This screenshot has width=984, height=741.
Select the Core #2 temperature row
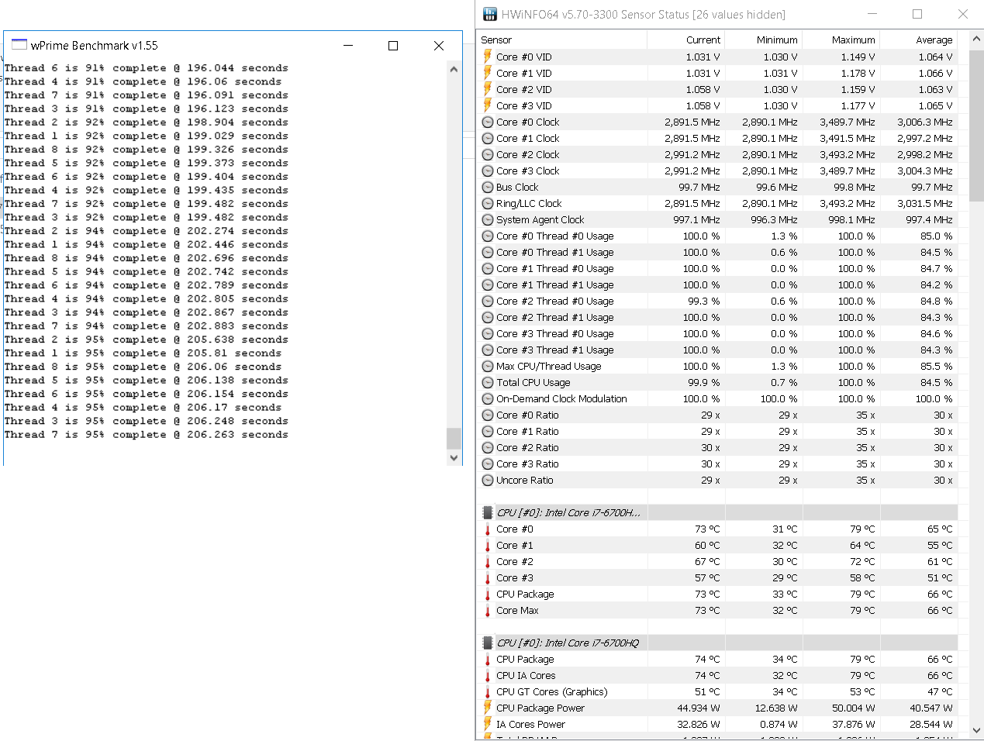click(x=717, y=561)
